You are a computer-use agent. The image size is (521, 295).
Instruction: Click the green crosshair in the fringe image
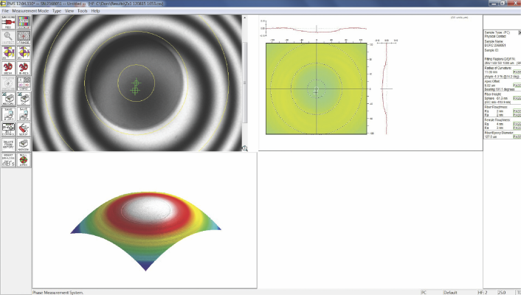(x=135, y=86)
